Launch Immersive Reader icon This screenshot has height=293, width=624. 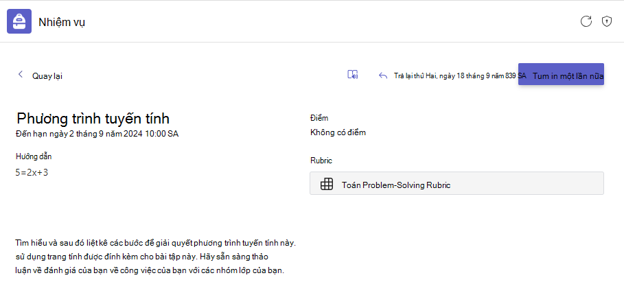coord(353,75)
